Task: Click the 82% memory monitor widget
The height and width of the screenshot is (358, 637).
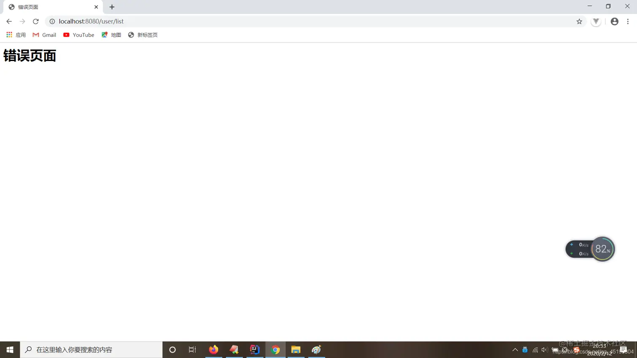Action: pos(602,249)
